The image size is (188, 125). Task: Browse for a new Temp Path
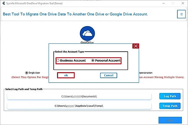[x=170, y=106]
